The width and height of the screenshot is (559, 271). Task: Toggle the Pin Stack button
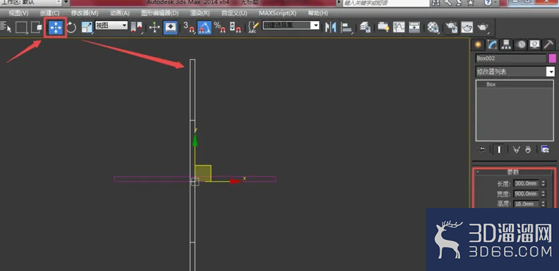pyautogui.click(x=481, y=150)
